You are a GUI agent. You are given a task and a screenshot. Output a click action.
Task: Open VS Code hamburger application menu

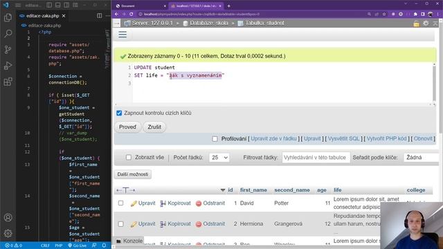coord(18,5)
